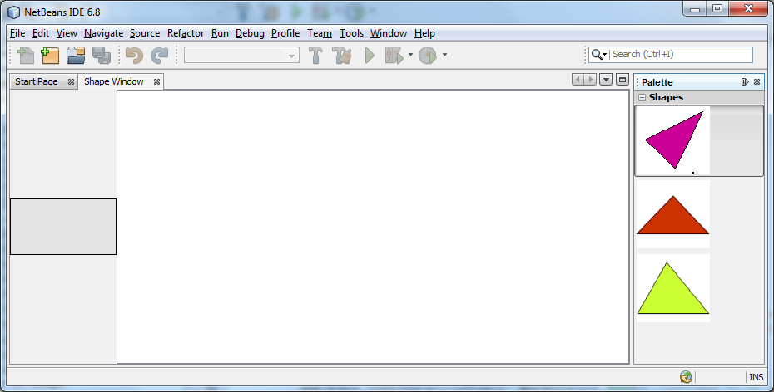The image size is (774, 392).
Task: Select the magenta triangle shape
Action: pos(675,140)
